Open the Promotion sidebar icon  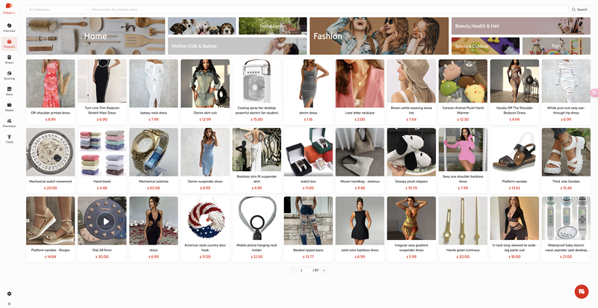tap(9, 123)
